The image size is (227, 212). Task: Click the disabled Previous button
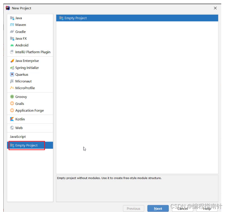click(x=133, y=209)
